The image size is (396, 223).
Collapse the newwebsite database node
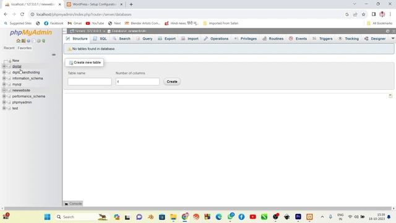pos(4,90)
